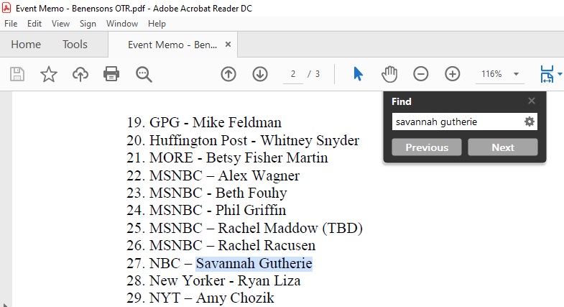Click 'New Yorker - Ryan Liza' line
Image resolution: width=564 pixels, height=307 pixels.
coord(225,280)
